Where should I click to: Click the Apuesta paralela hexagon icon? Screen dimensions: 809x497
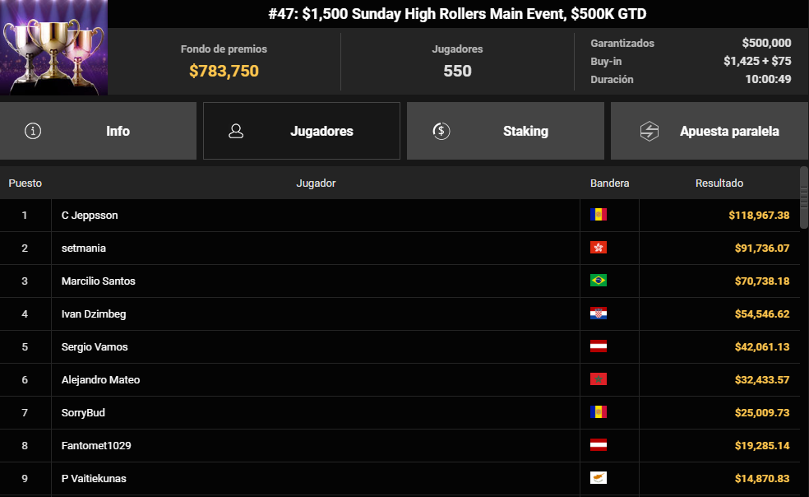[650, 131]
